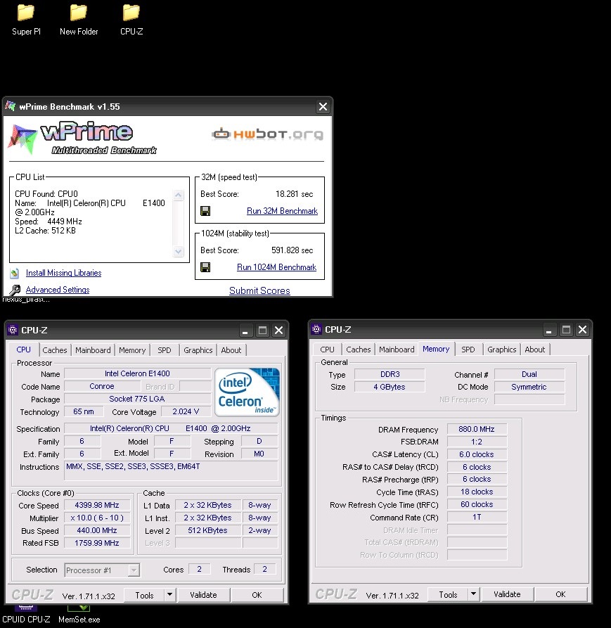Click Tools button in left CPU-Z
The height and width of the screenshot is (628, 611).
145,595
